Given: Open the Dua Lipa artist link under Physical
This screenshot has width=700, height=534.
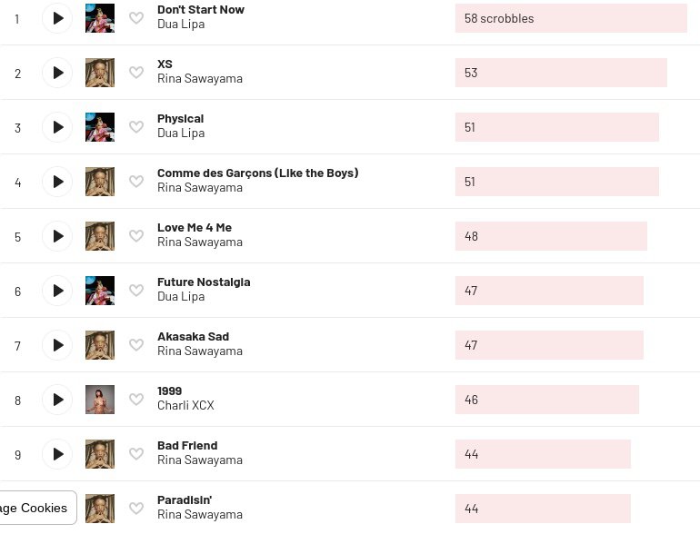Looking at the screenshot, I should (181, 133).
